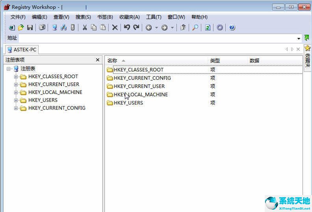The width and height of the screenshot is (312, 212).
Task: Click the Options gear icon
Action: pyautogui.click(x=220, y=28)
